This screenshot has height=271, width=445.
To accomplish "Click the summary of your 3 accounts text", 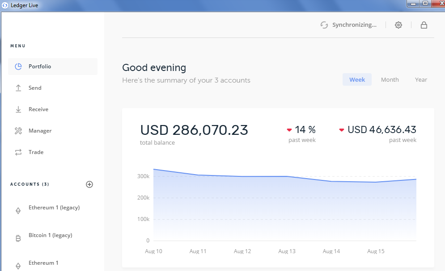I will pos(186,80).
